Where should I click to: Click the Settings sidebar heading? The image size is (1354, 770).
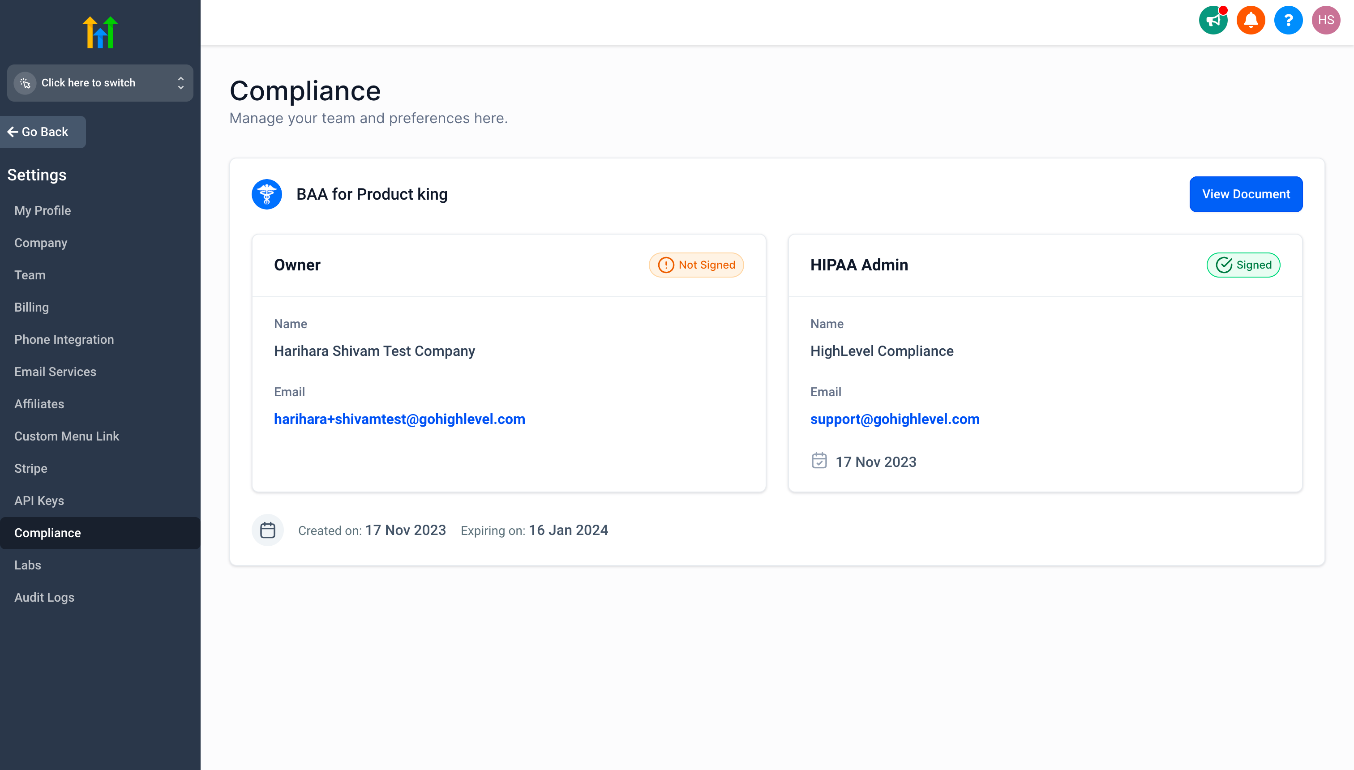point(37,175)
